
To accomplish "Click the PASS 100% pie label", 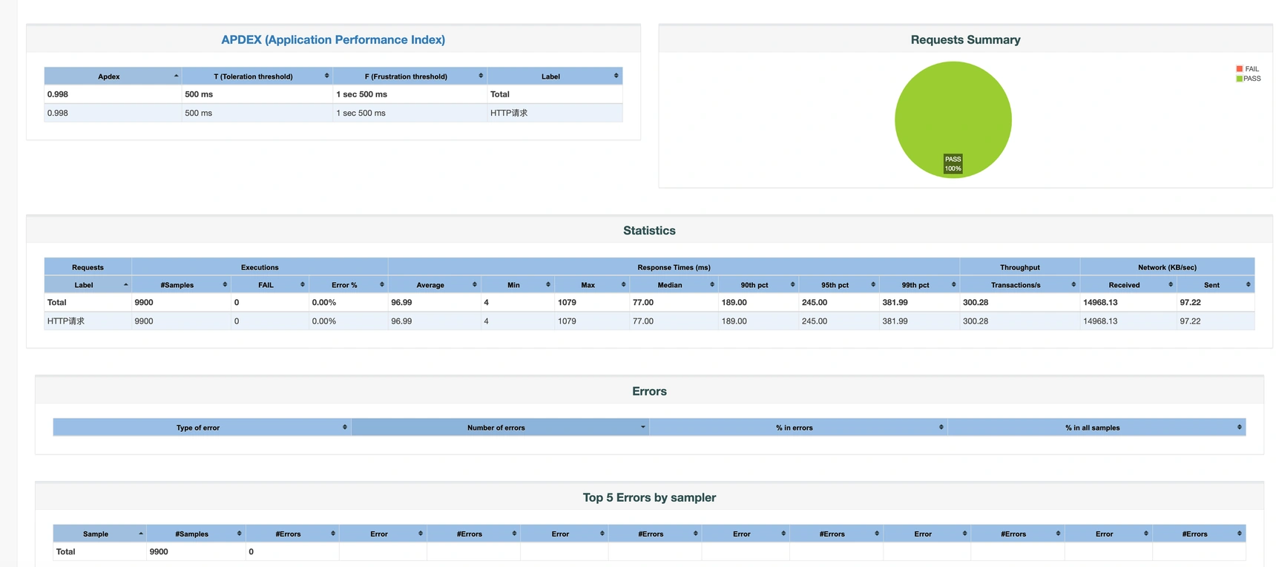I will point(953,164).
